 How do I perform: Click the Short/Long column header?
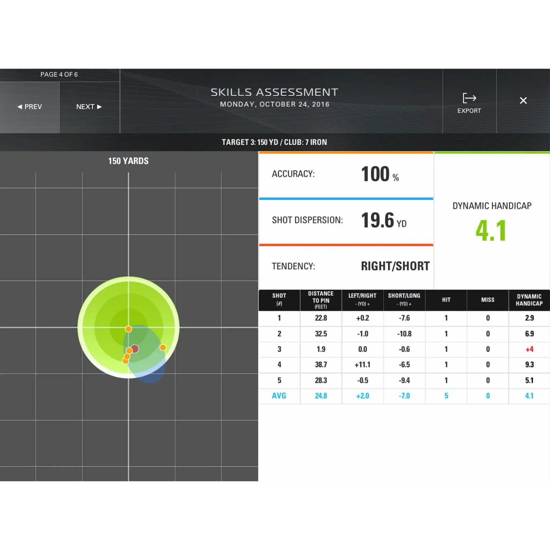pyautogui.click(x=404, y=300)
